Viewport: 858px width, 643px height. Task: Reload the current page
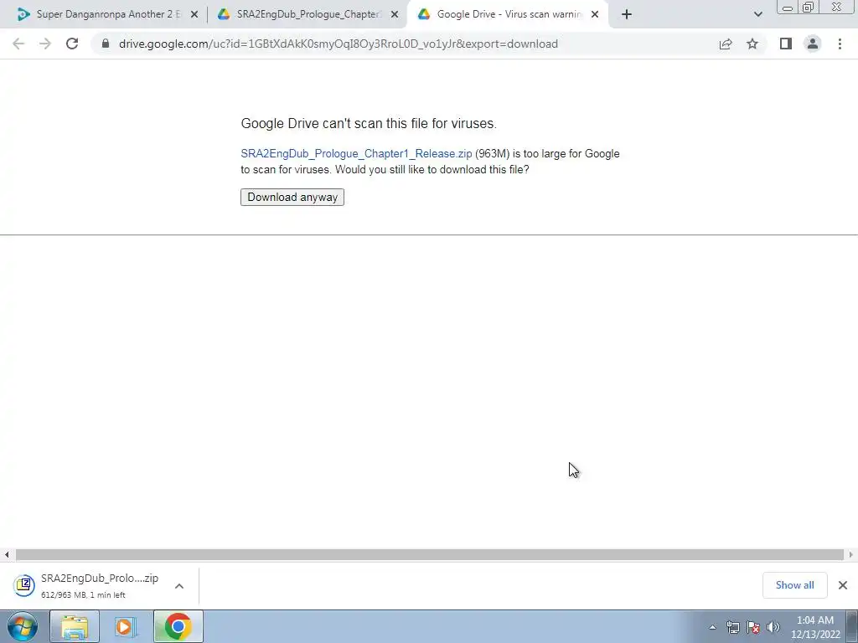tap(72, 44)
